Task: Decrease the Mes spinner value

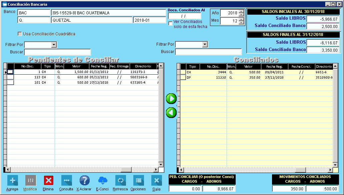Action: tap(241, 23)
